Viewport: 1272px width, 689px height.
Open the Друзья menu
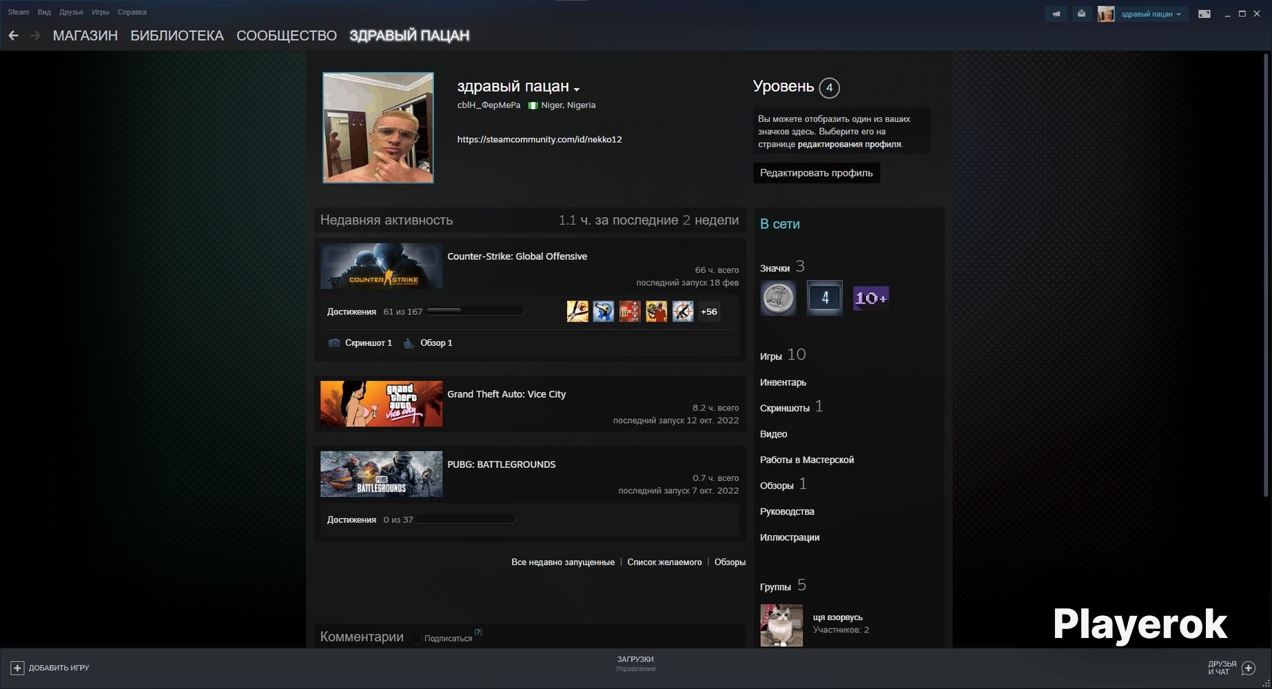pyautogui.click(x=71, y=12)
